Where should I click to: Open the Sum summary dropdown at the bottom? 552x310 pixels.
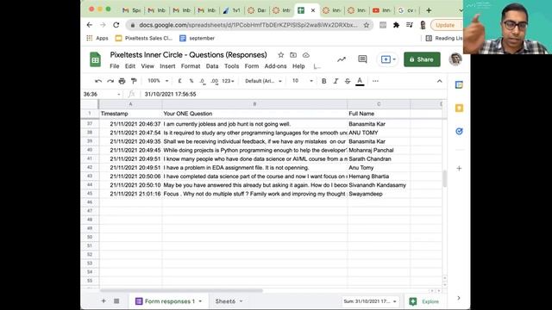pos(370,301)
